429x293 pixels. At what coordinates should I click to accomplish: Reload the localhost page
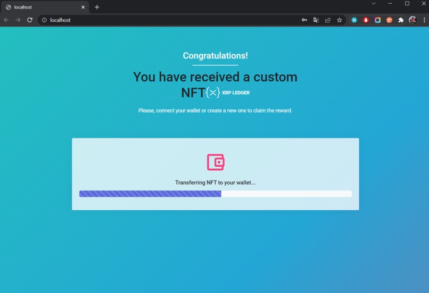[x=30, y=20]
